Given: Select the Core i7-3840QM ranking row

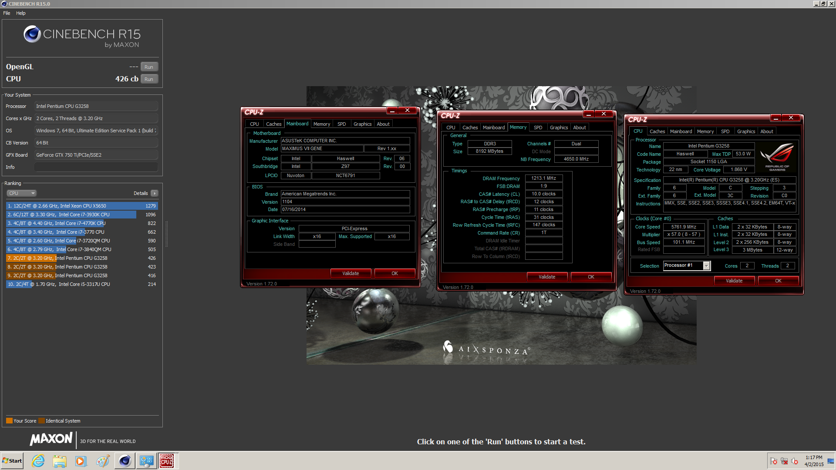Looking at the screenshot, I should point(82,249).
